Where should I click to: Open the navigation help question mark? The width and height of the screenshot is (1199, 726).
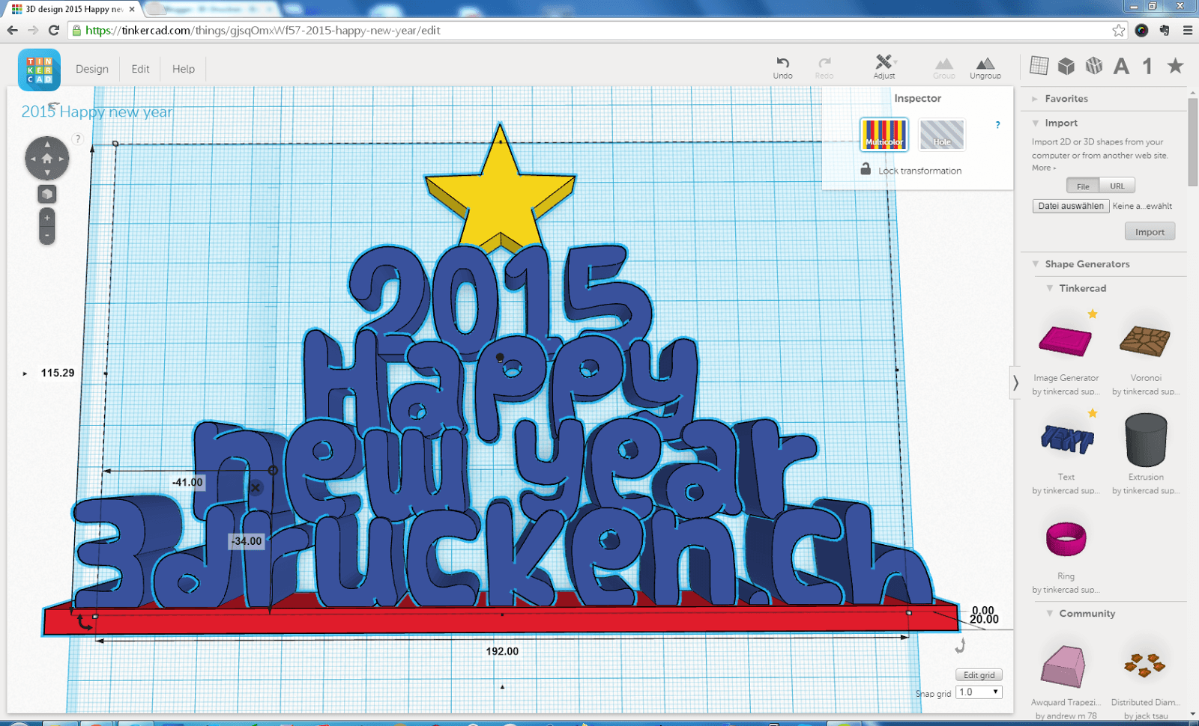pos(77,138)
